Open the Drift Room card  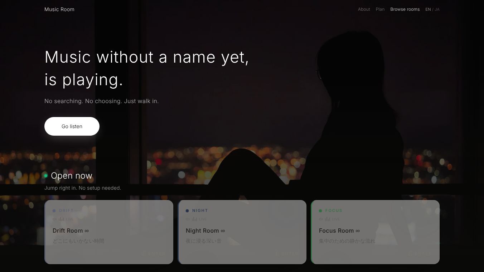pos(109,232)
